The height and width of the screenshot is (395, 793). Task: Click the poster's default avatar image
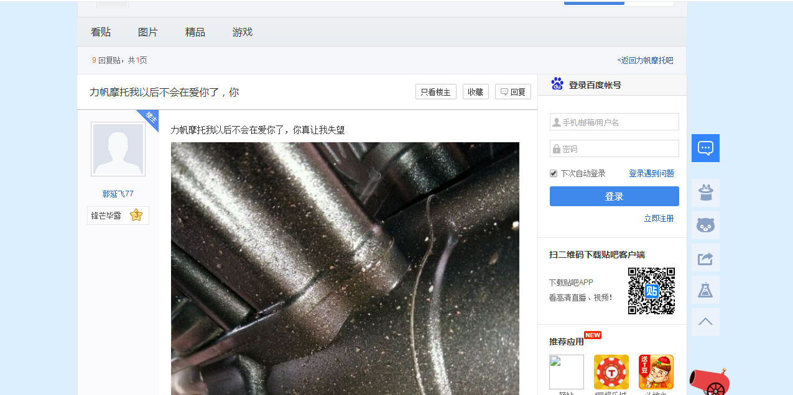tap(118, 149)
